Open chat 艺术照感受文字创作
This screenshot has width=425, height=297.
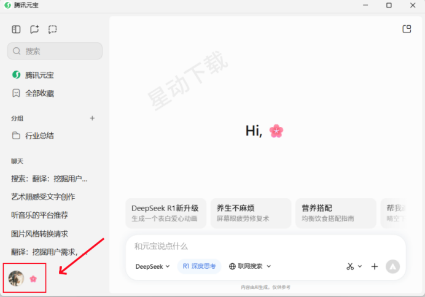[43, 197]
